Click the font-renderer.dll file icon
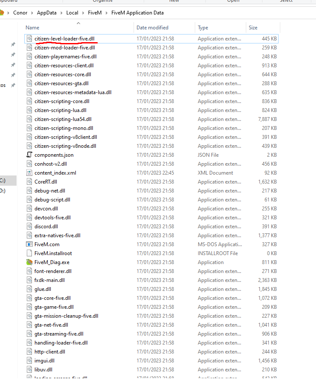Viewport: 316px width, 385px height. (29, 271)
